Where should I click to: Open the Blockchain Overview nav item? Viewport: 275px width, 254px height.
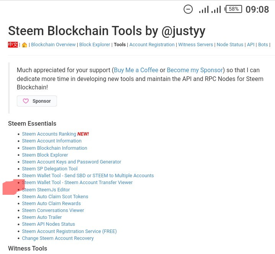53,45
